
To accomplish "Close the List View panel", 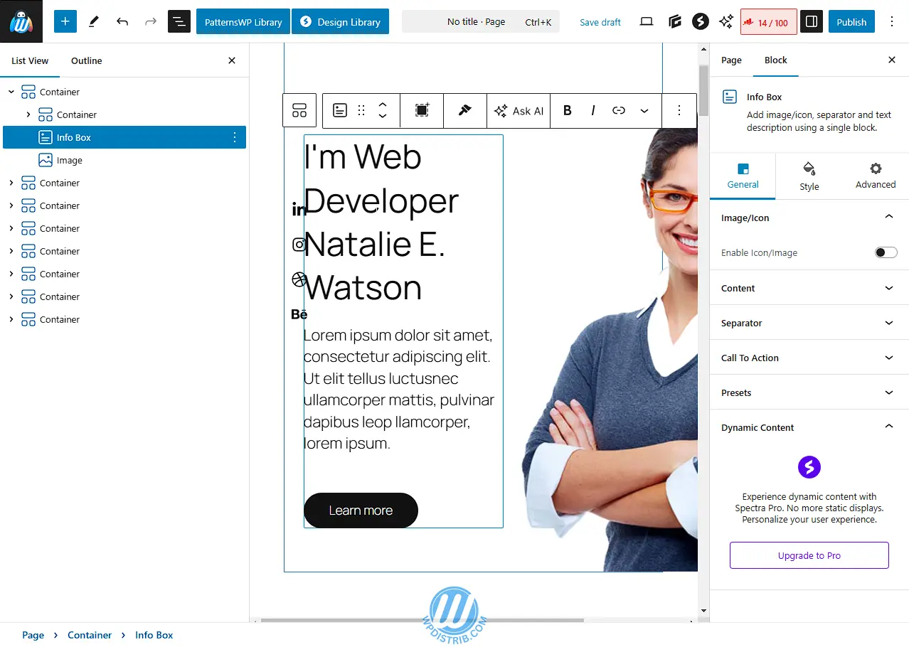I will 232,60.
